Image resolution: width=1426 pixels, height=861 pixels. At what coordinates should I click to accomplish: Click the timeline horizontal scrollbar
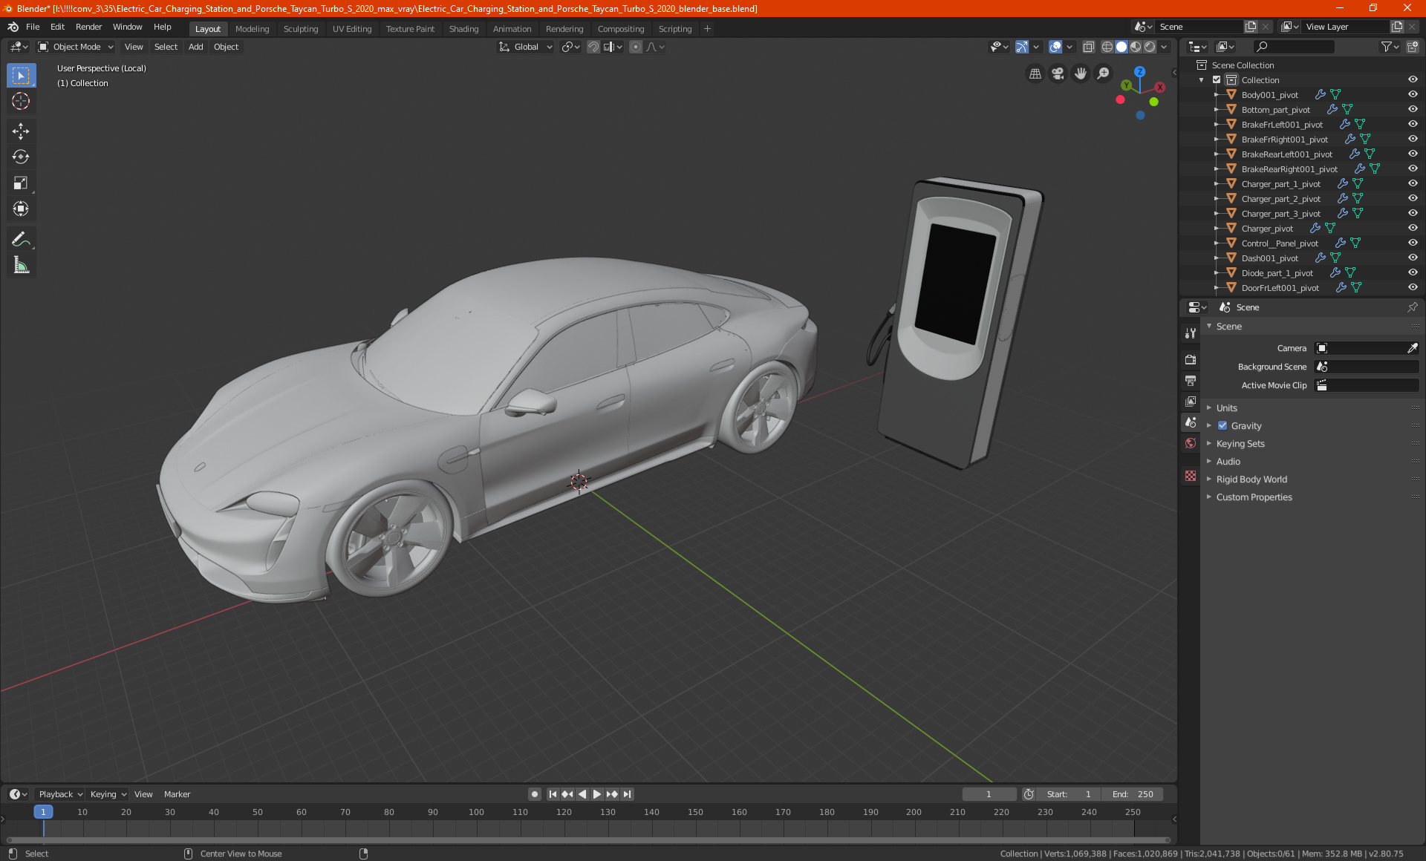click(588, 840)
